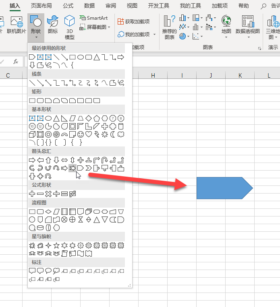Pick the heart shape in basic shapes
This screenshot has width=280, height=307.
(x=89, y=134)
